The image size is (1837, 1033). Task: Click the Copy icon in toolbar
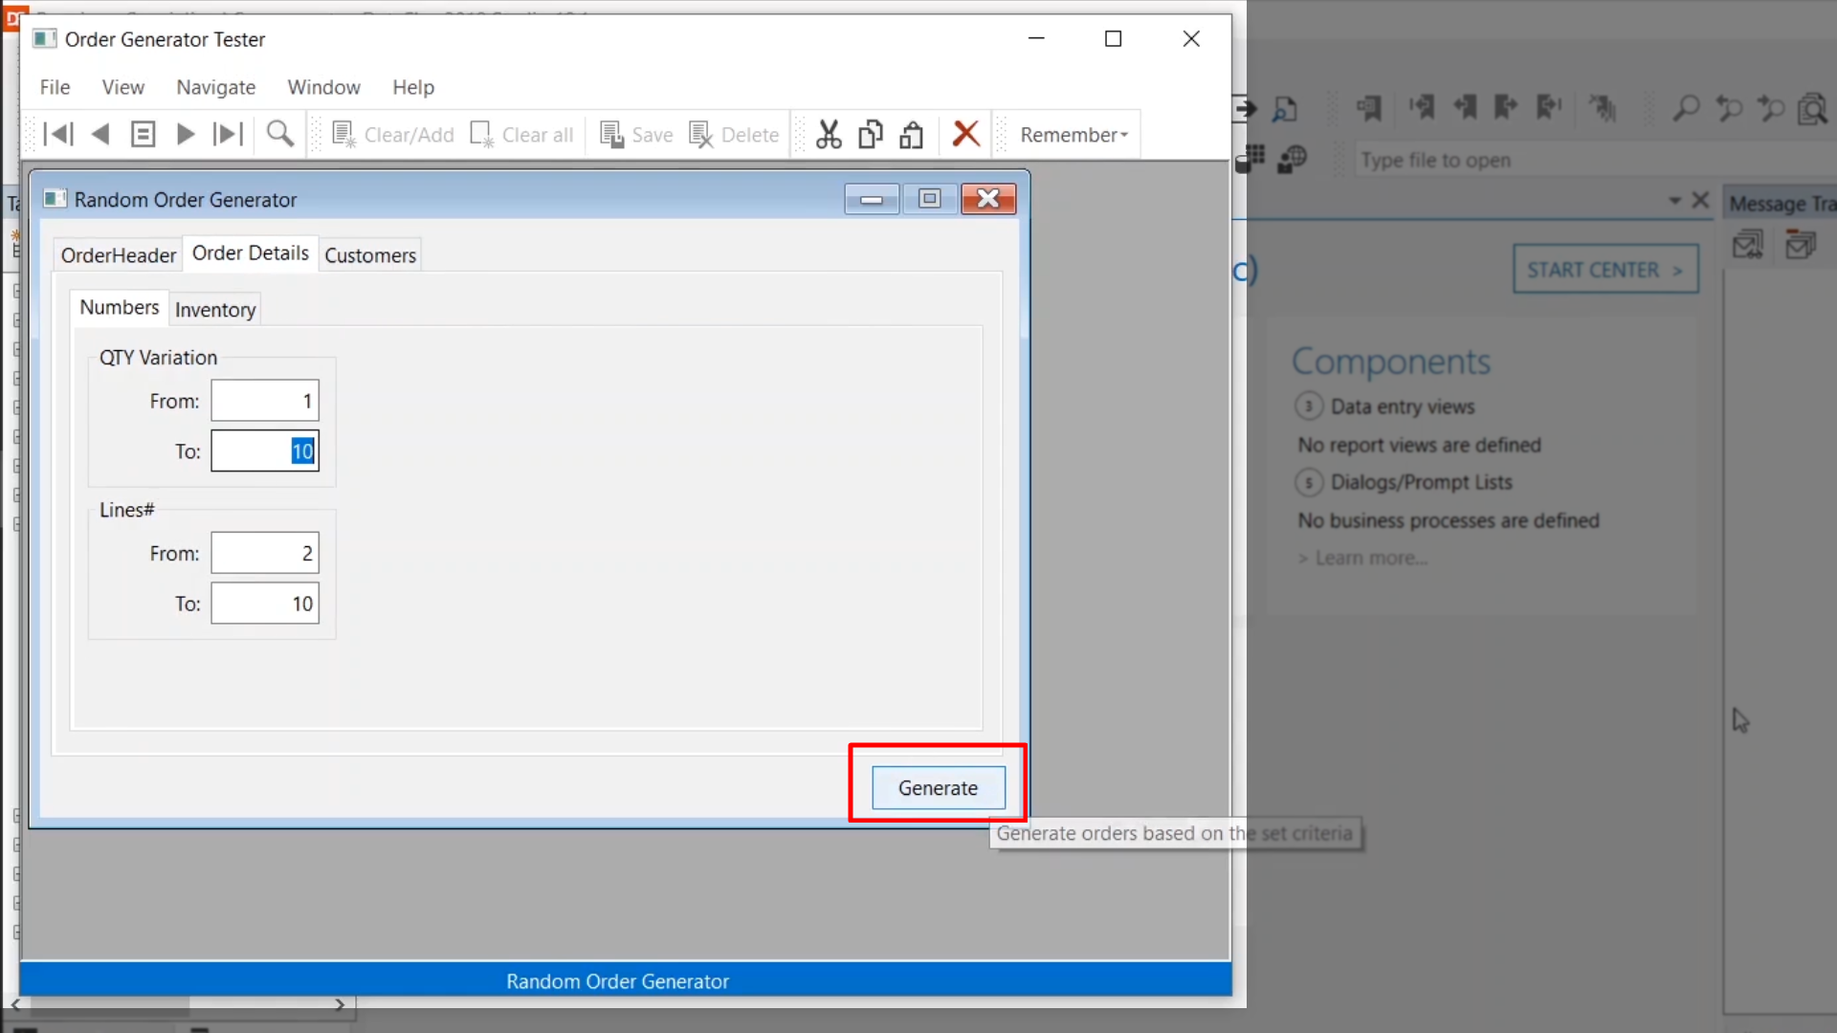(x=870, y=134)
